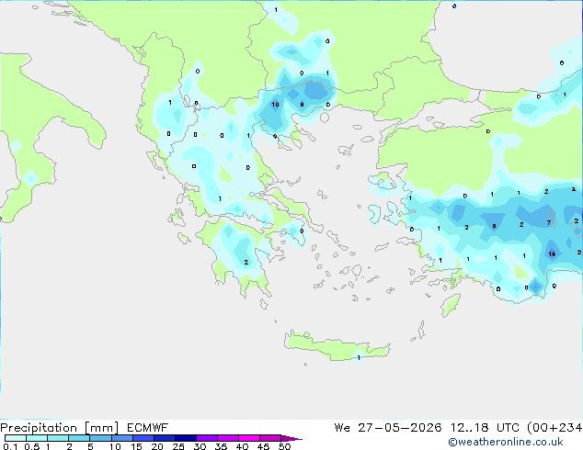Click the date '27-05-2026' text
The image size is (583, 450).
tap(399, 428)
